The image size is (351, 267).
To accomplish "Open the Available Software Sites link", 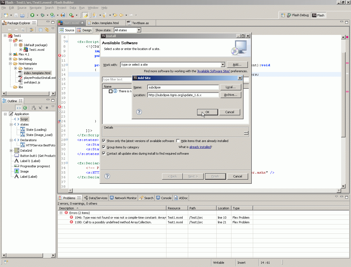I will 213,71.
